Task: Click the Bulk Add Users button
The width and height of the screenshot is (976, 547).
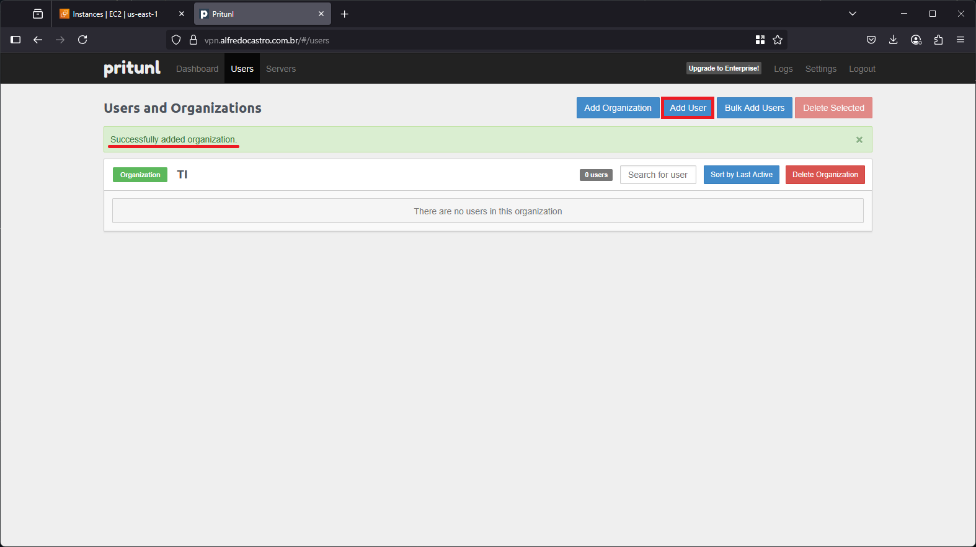Action: click(755, 108)
